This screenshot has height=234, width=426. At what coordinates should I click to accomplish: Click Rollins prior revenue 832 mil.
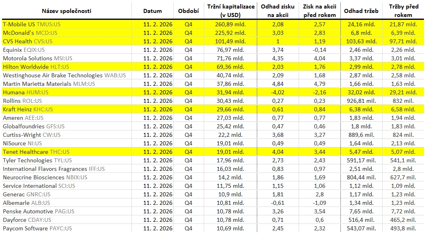(403, 101)
